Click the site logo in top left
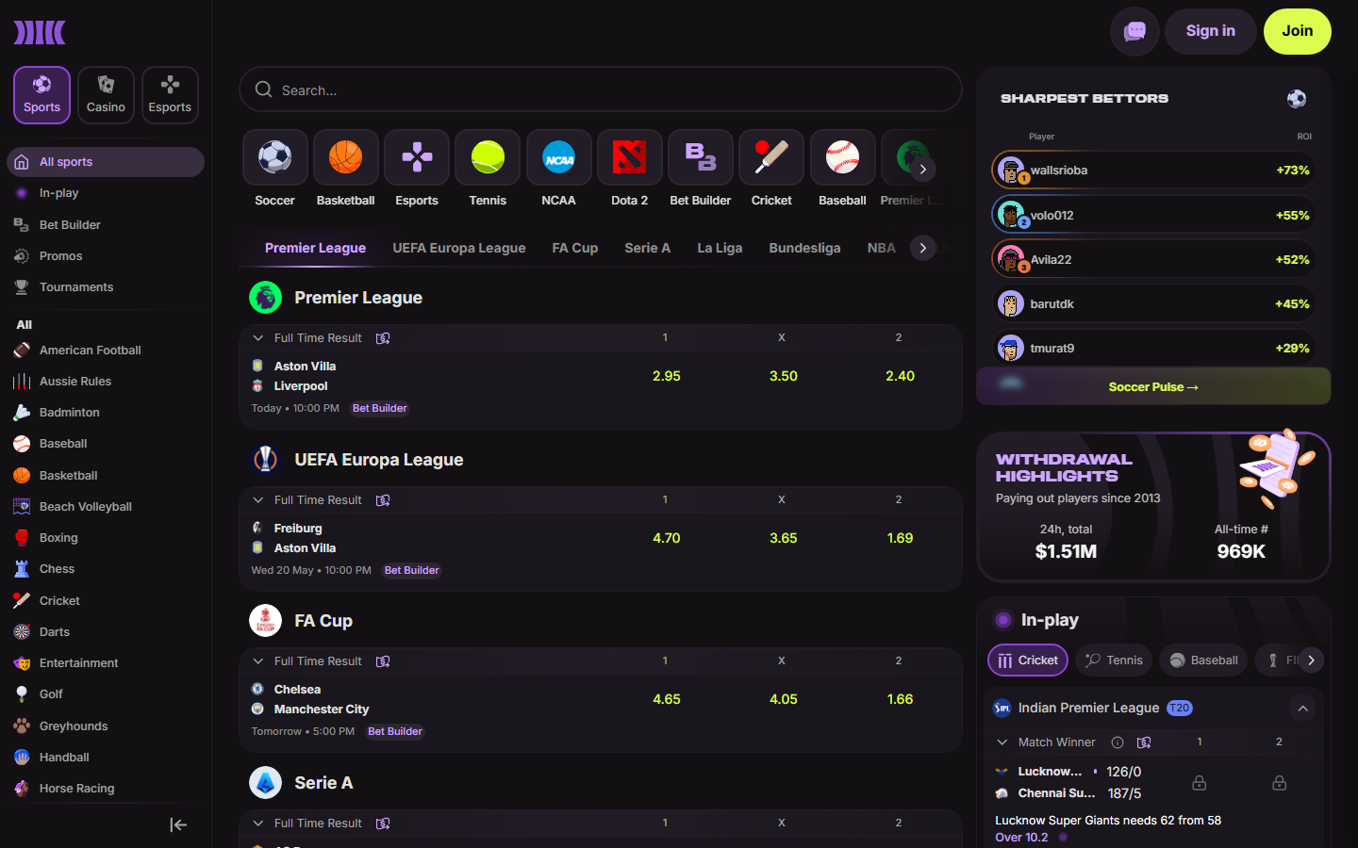 point(40,32)
